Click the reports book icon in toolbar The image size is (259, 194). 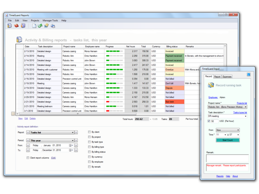10,26
